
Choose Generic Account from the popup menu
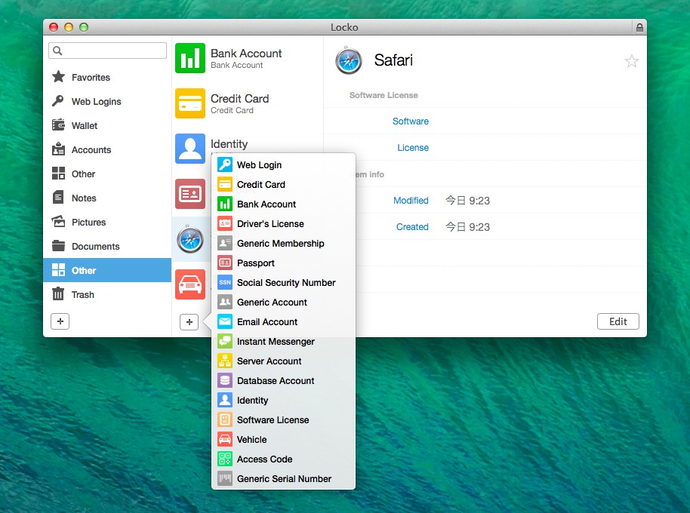[283, 303]
